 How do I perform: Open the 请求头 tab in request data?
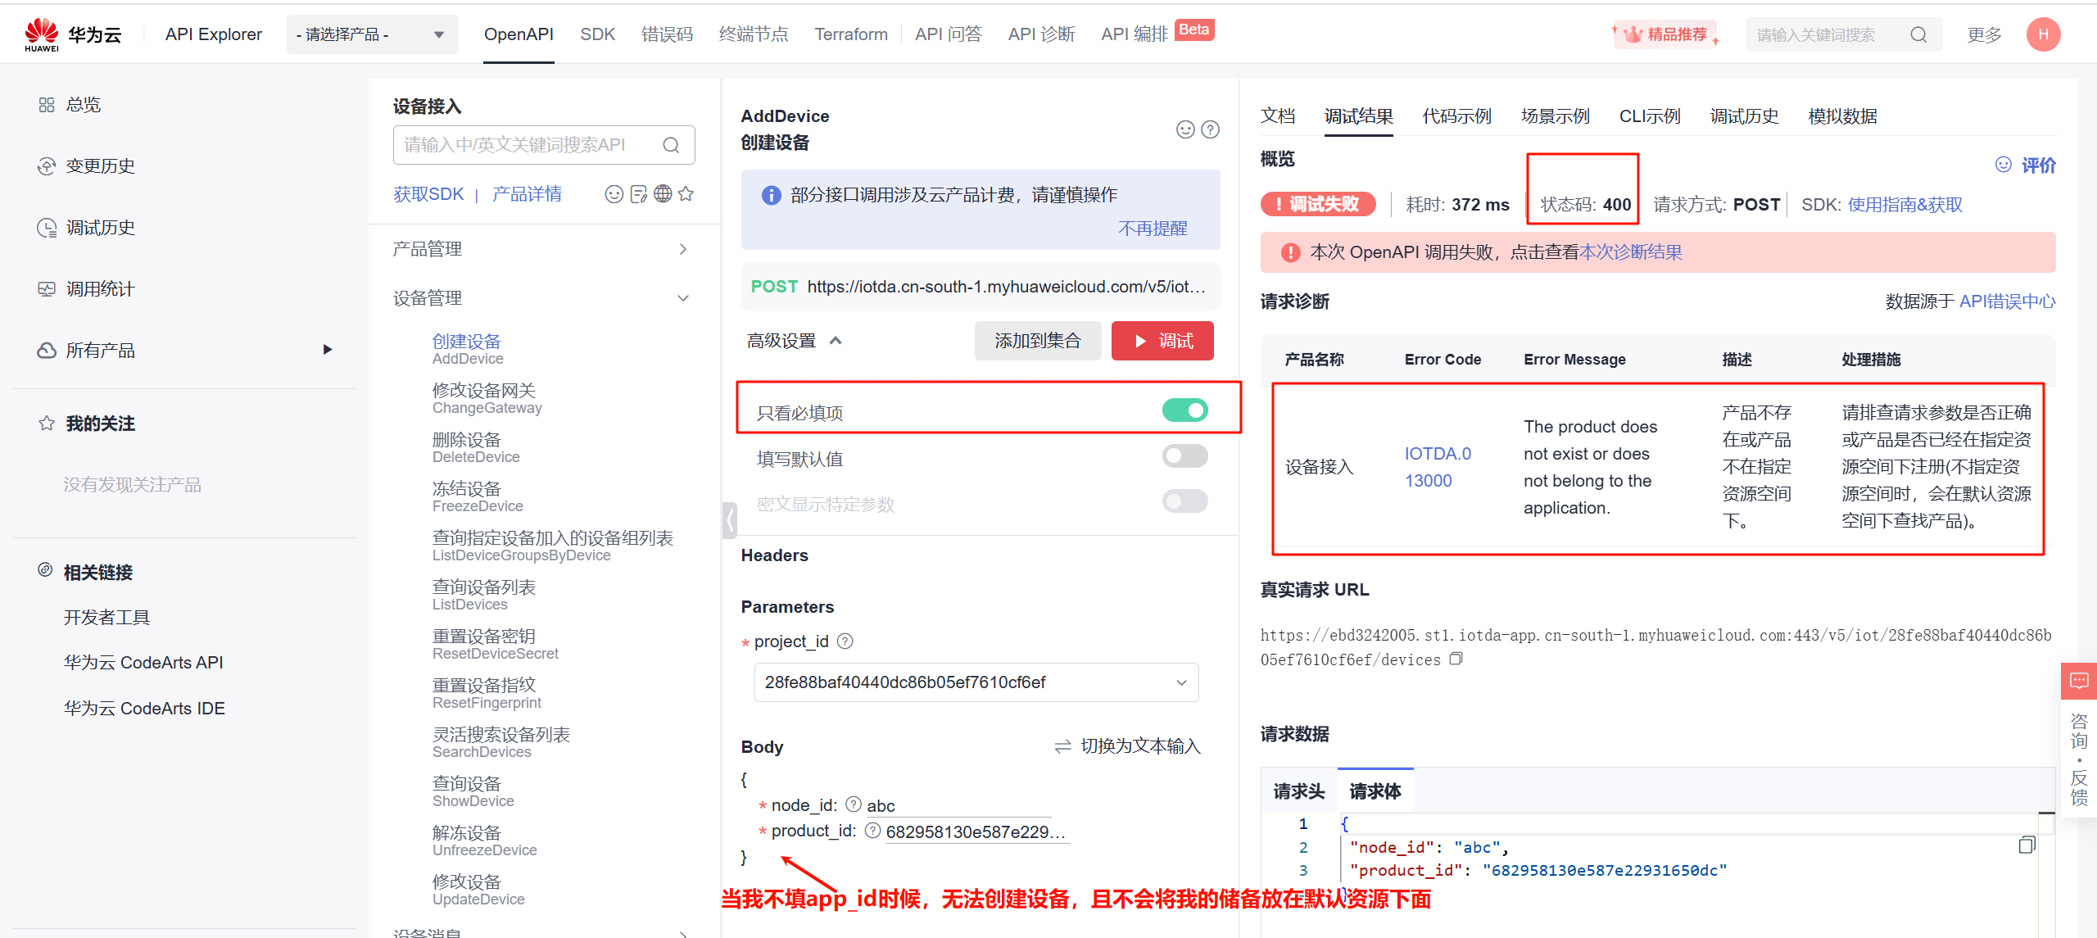(x=1298, y=791)
